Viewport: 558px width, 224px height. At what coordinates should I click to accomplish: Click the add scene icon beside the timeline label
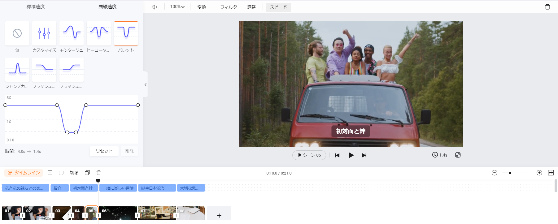pyautogui.click(x=50, y=173)
